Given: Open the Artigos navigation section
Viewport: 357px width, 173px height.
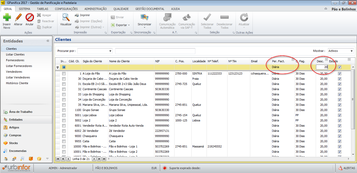Looking at the screenshot, I should tap(14, 127).
